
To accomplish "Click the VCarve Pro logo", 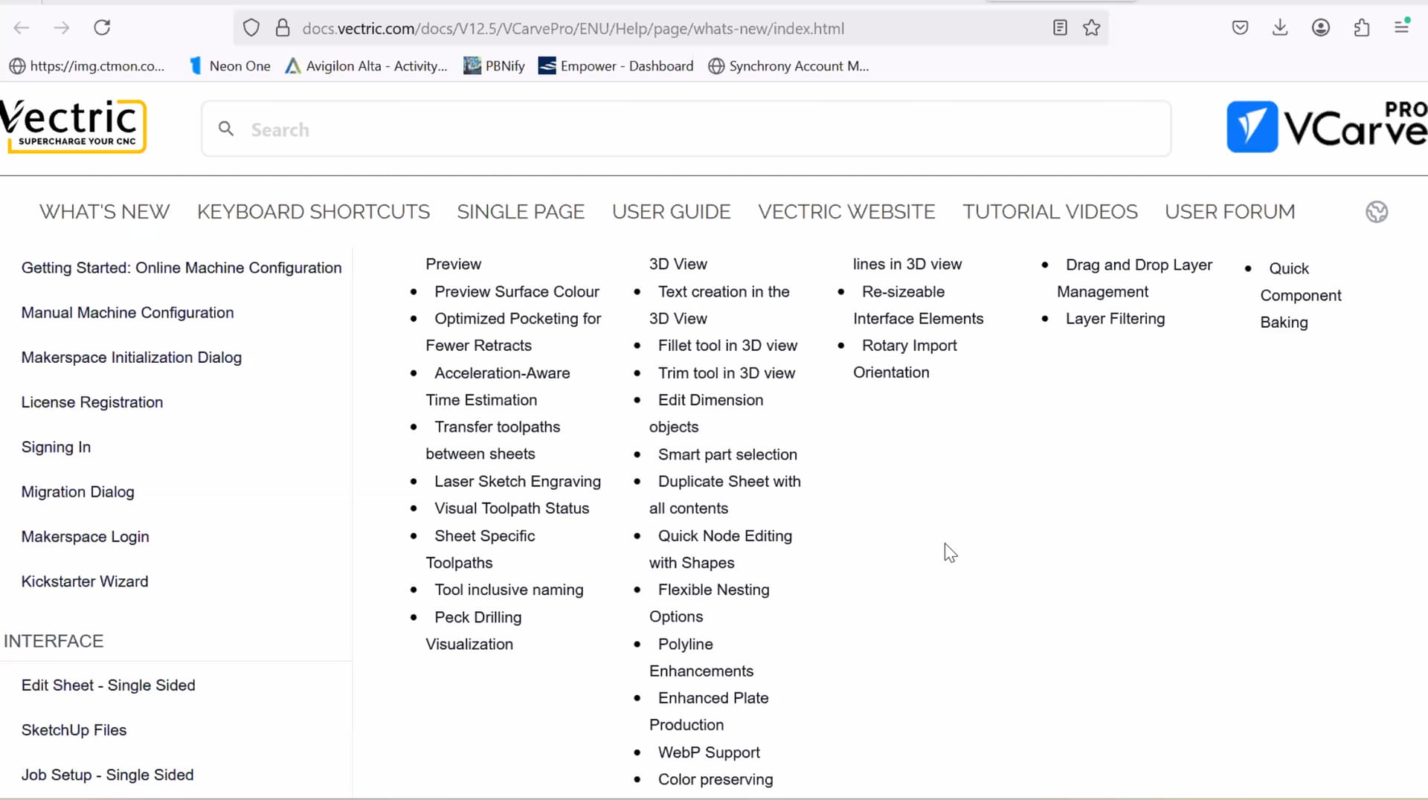I will pos(1327,126).
